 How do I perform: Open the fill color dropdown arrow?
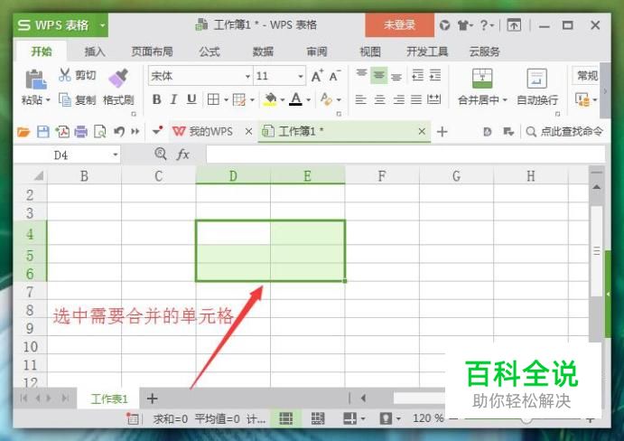(x=282, y=99)
